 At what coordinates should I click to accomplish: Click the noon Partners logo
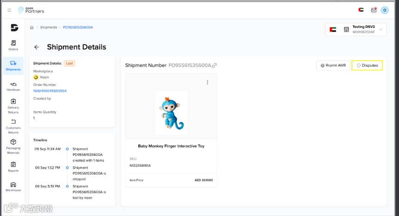pyautogui.click(x=31, y=10)
